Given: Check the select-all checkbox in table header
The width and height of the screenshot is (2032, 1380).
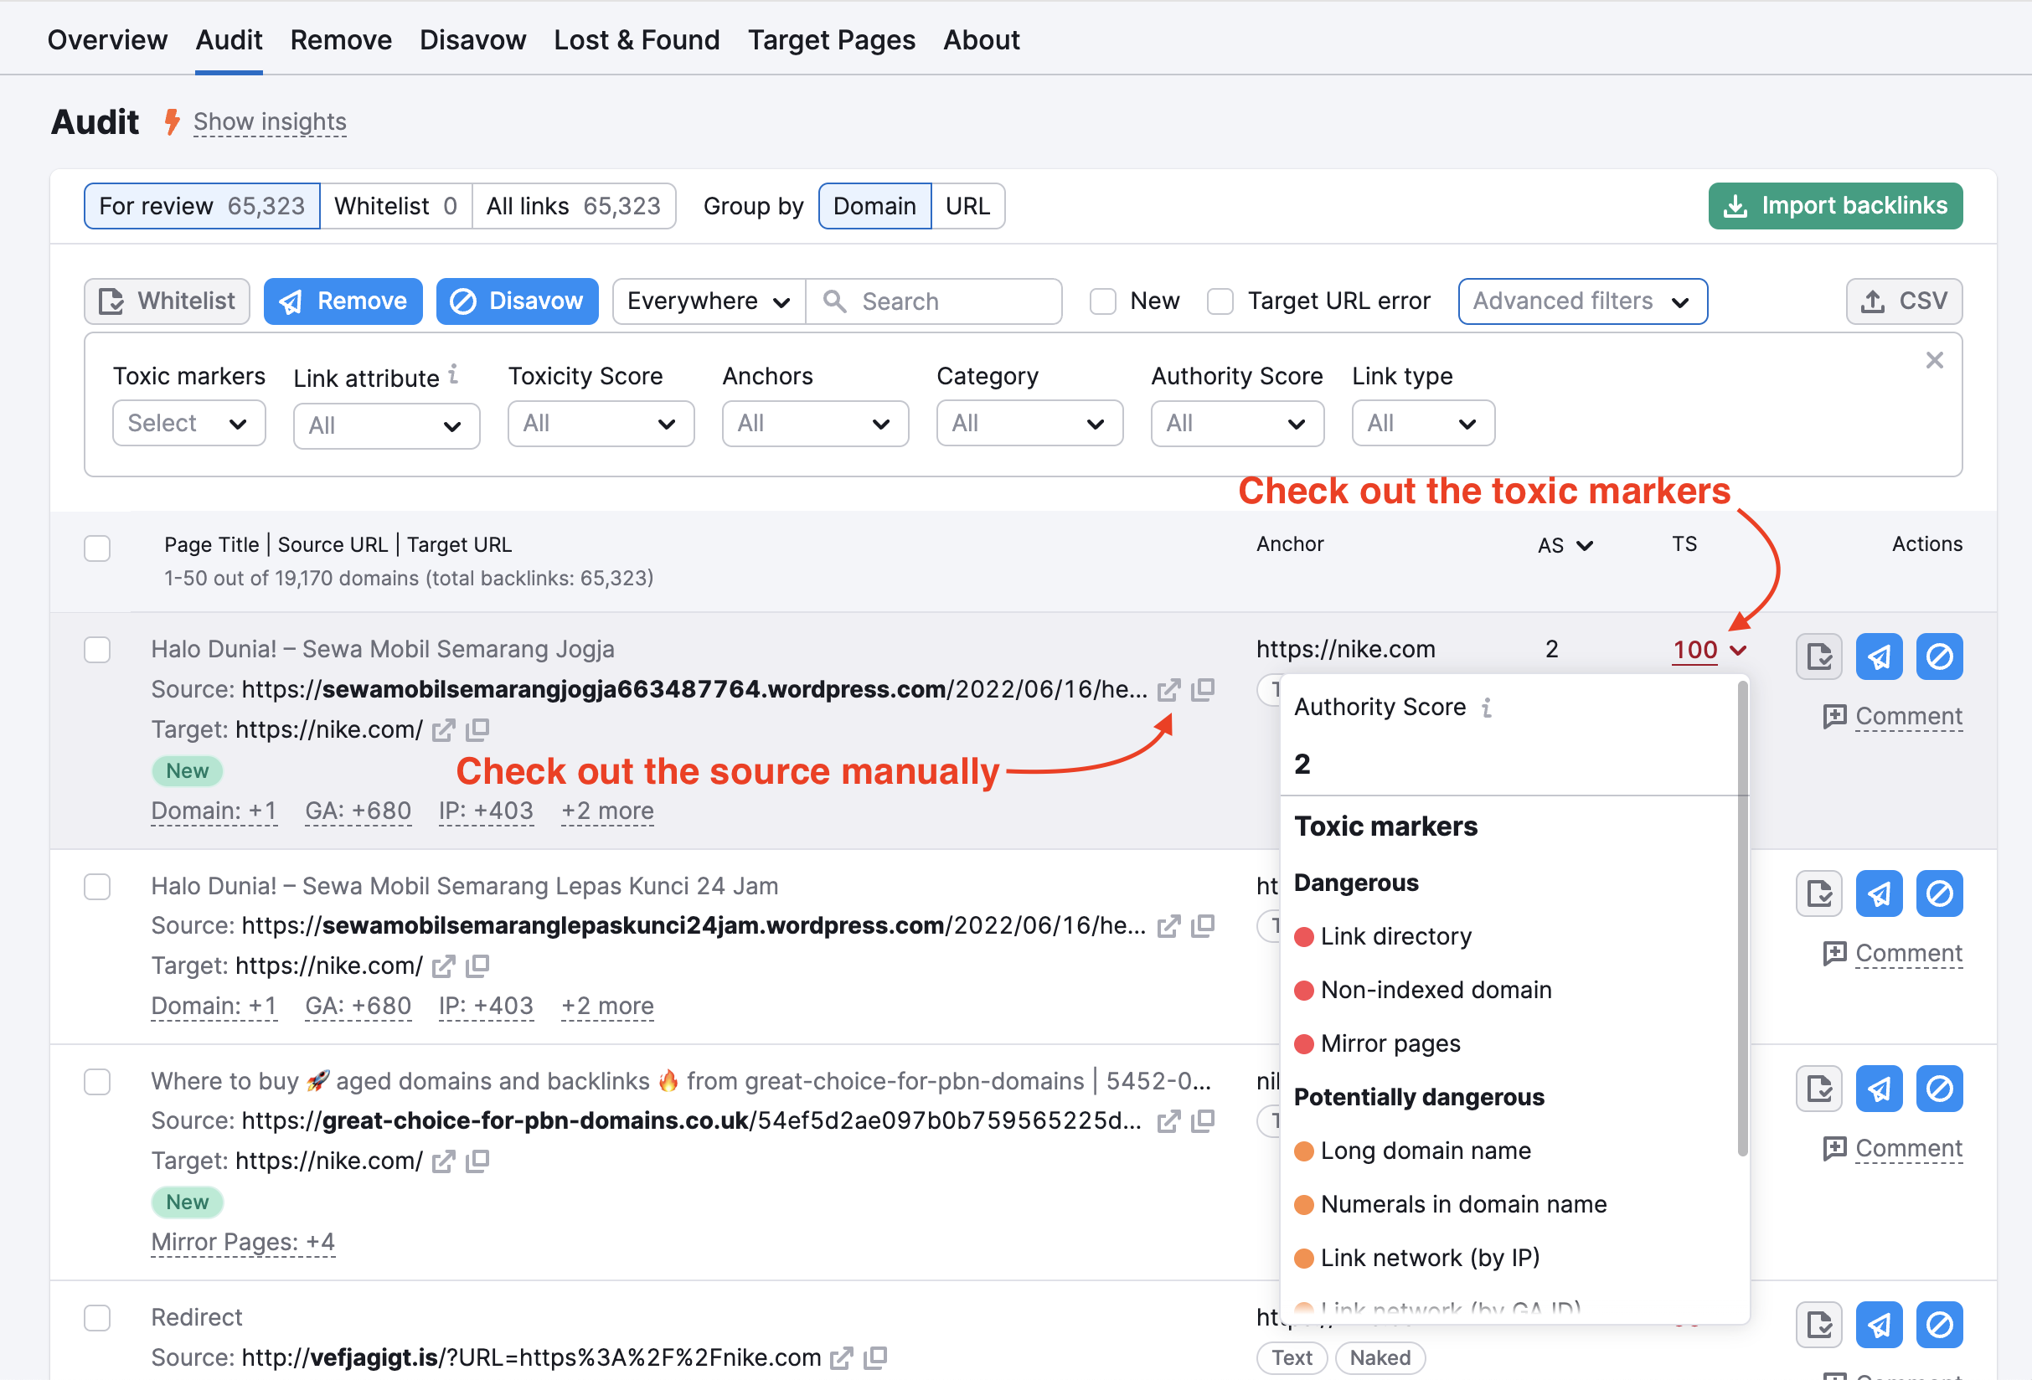Looking at the screenshot, I should 97,548.
